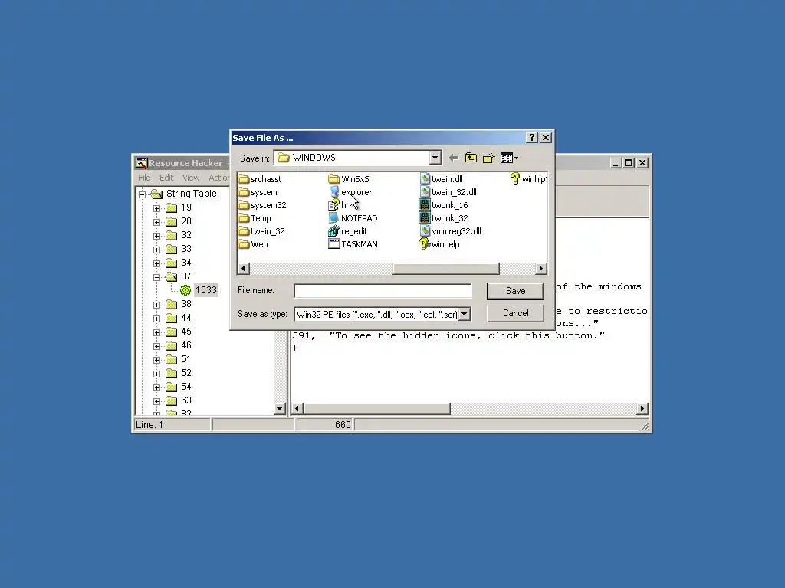Select the Temp folder icon
785x588 pixels.
pos(244,218)
